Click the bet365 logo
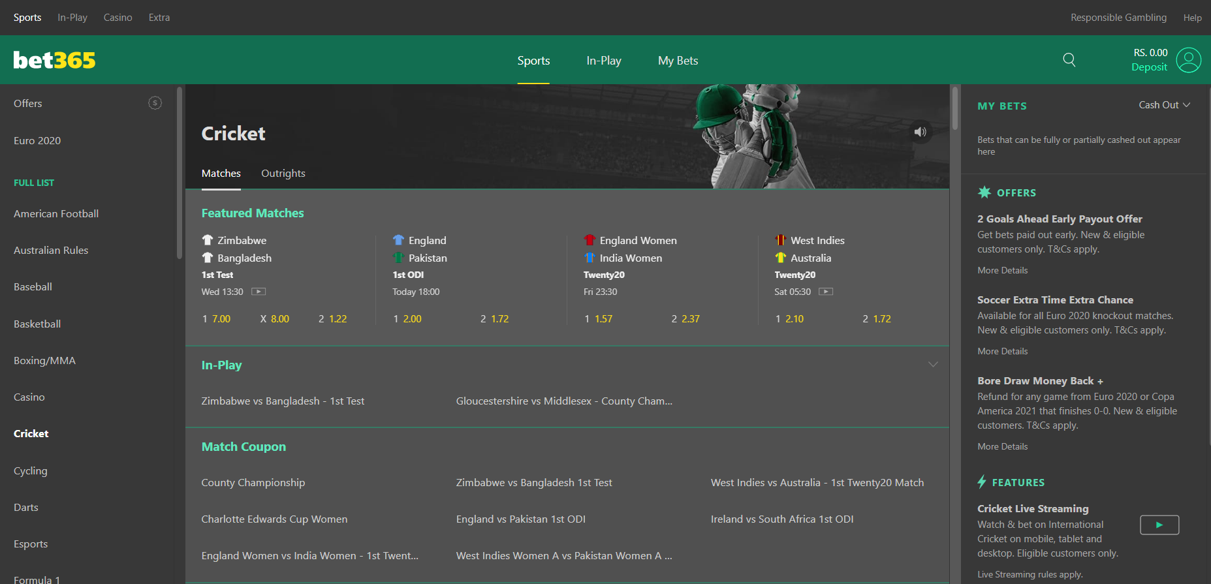1211x584 pixels. click(54, 60)
